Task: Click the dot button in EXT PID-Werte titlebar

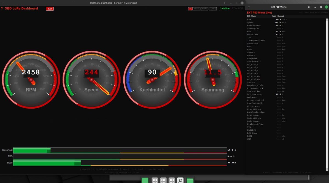Action: click(309, 7)
